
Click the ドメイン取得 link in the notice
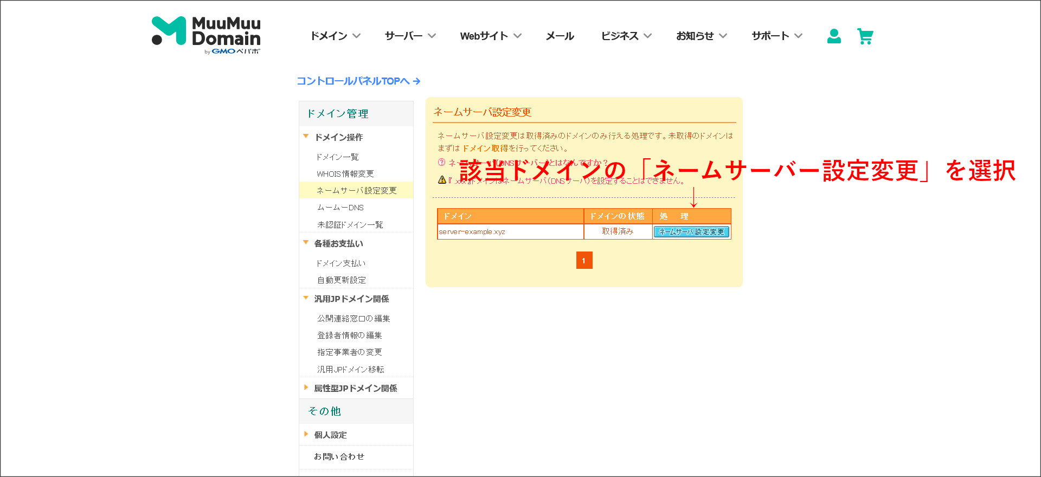point(485,148)
